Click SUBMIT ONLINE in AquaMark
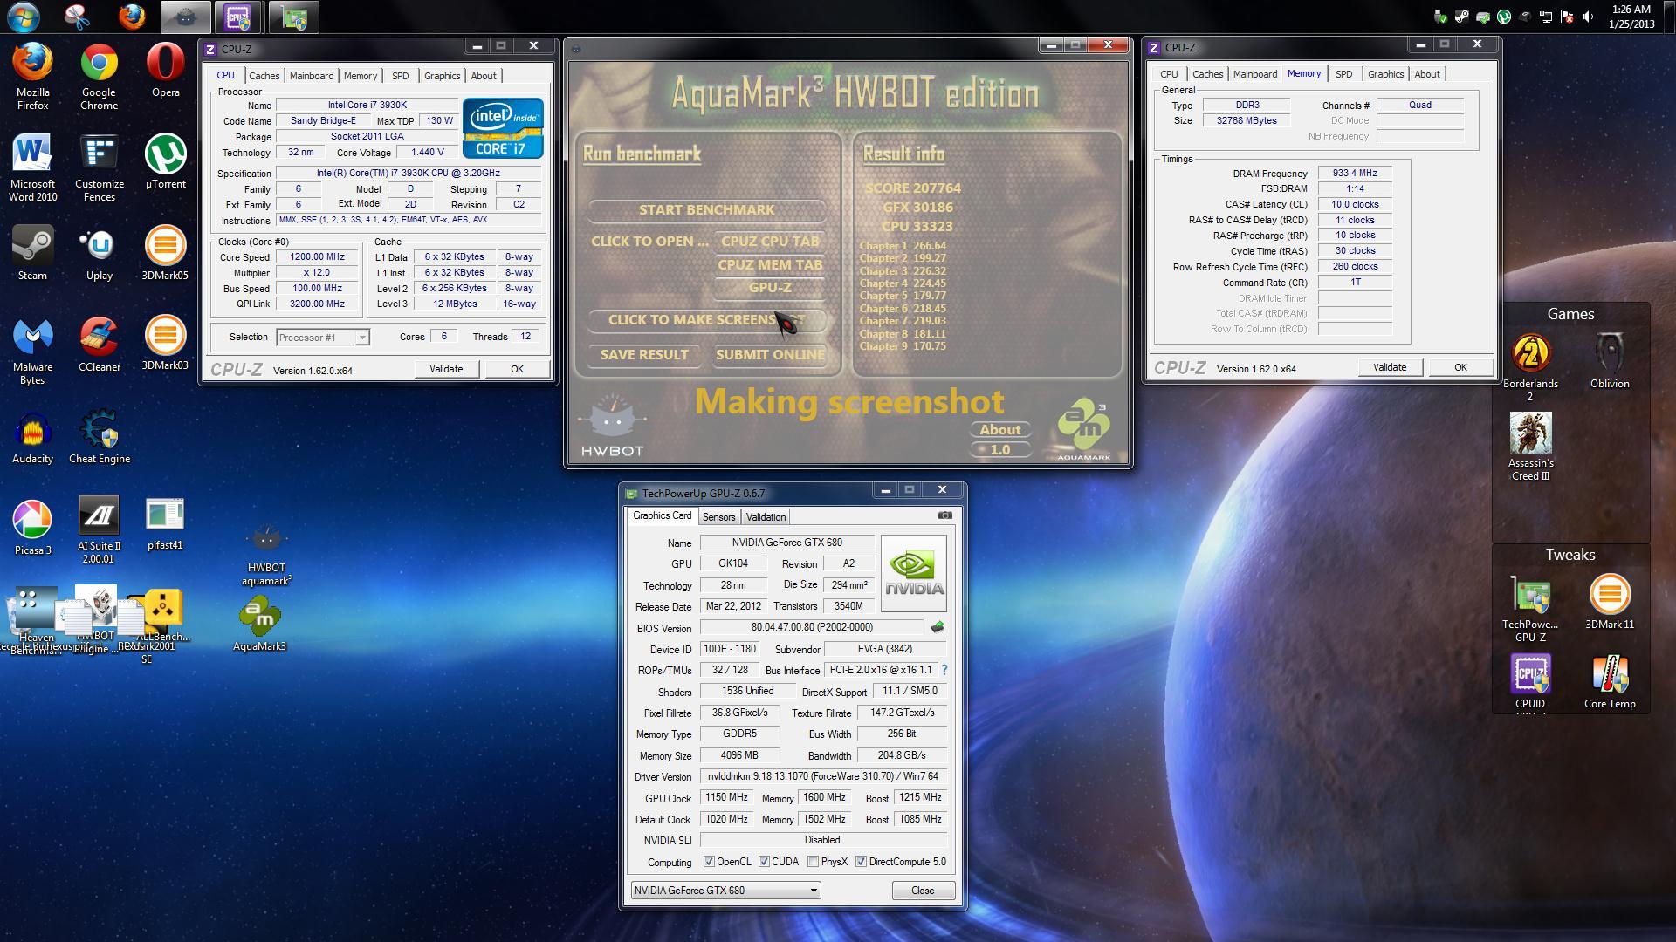This screenshot has height=942, width=1676. click(x=769, y=355)
